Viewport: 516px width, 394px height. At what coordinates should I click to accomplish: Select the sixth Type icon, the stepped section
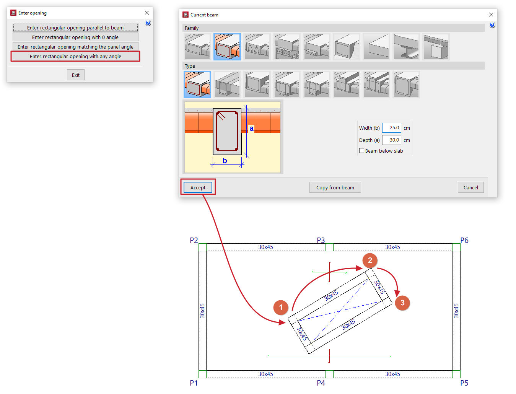pos(347,85)
